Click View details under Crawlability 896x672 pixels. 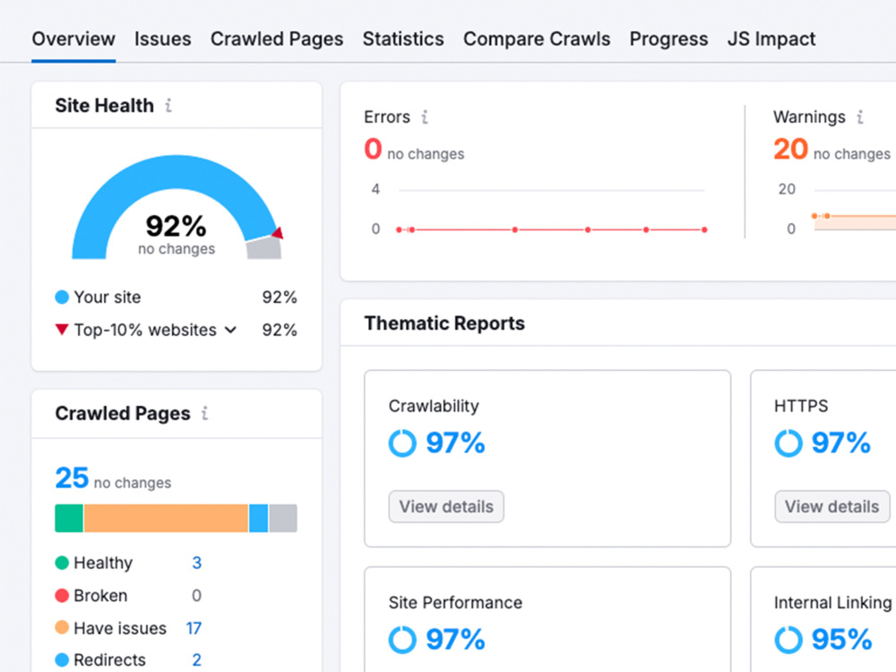pos(446,506)
